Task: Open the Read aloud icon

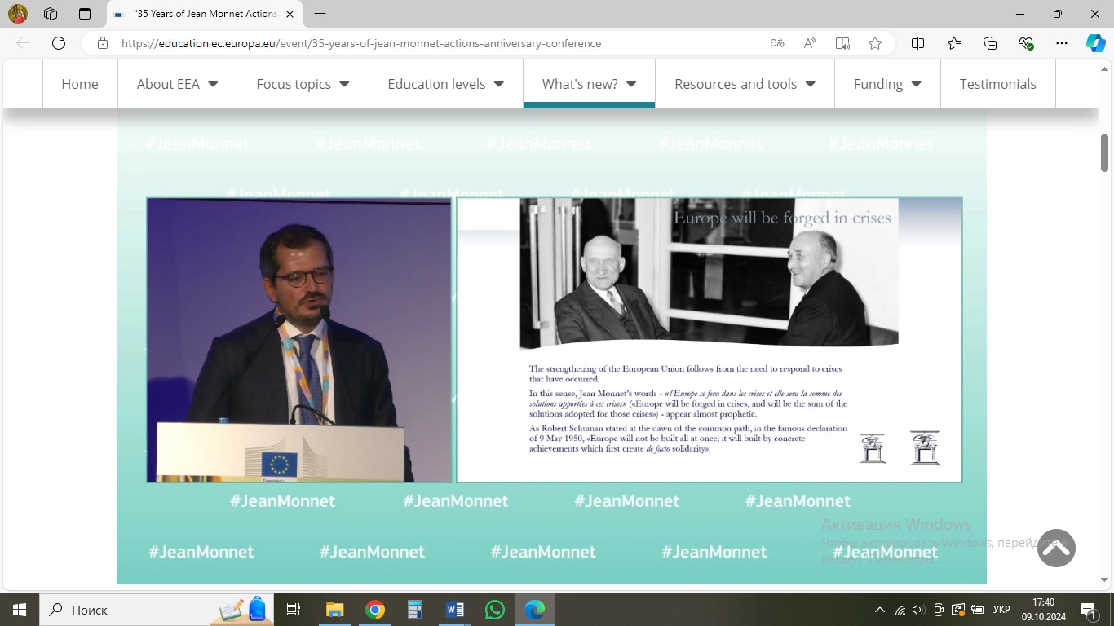Action: (x=810, y=43)
